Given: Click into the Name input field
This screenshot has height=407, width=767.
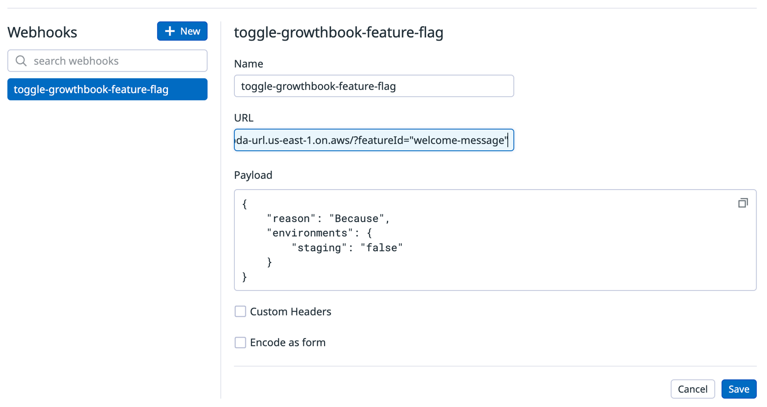Looking at the screenshot, I should coord(374,86).
